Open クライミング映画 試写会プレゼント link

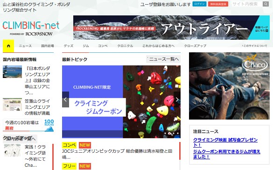[x=225, y=142]
